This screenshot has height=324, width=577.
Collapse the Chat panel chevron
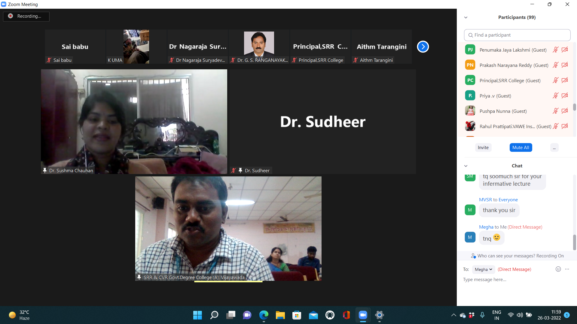click(466, 166)
